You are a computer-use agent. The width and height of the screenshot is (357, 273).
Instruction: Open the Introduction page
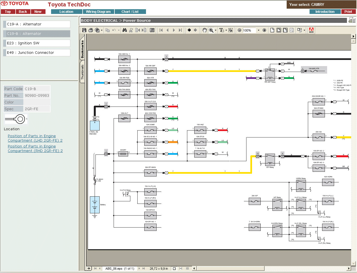[325, 12]
